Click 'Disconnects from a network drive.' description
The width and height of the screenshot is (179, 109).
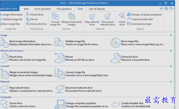84,91
